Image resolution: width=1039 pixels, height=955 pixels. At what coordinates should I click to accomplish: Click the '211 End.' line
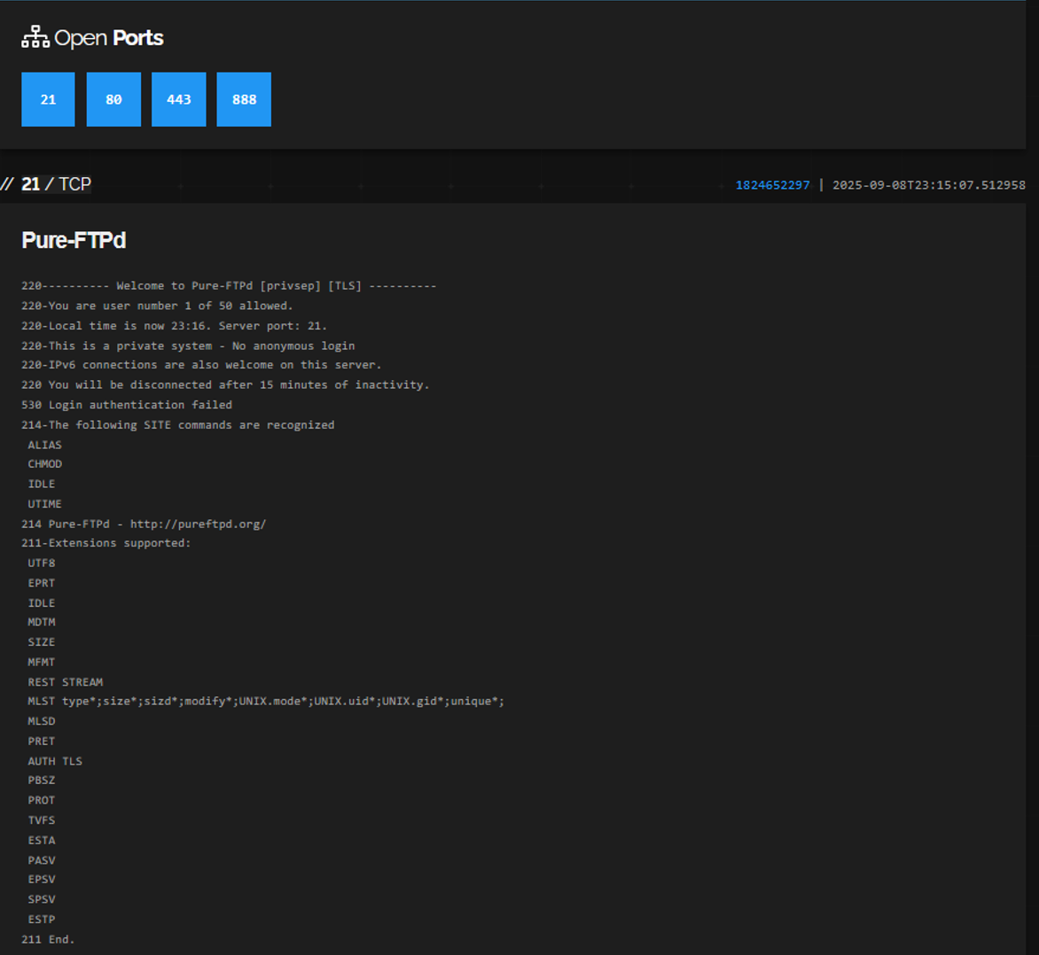pos(48,939)
